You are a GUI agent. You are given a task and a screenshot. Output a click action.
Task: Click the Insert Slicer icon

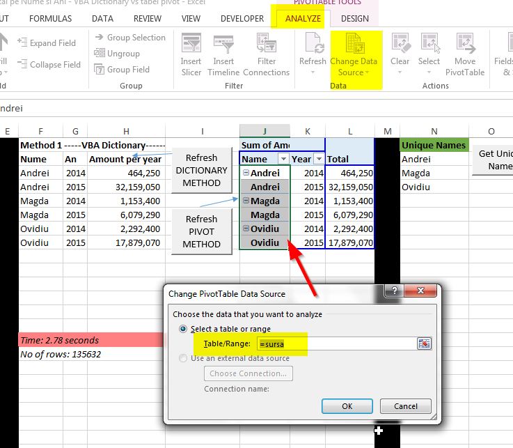coord(191,43)
